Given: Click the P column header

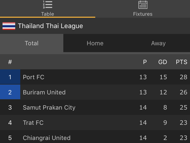Looking at the screenshot, I should (145, 62).
